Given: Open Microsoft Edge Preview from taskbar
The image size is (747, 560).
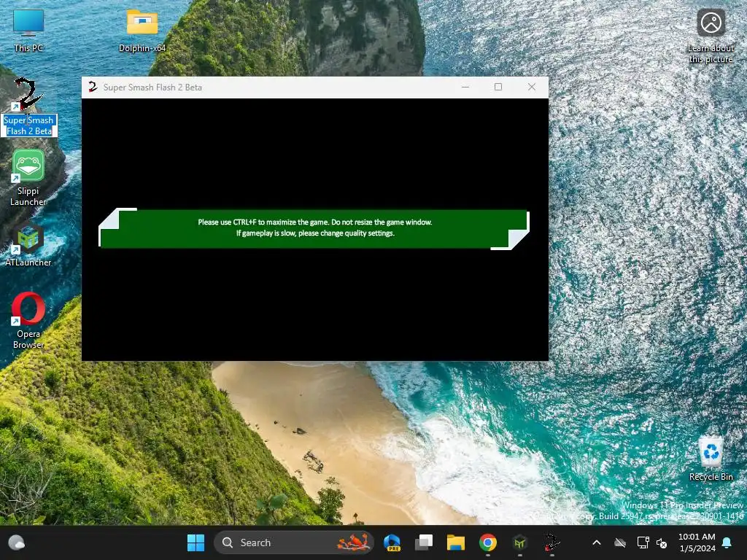Looking at the screenshot, I should coord(392,542).
